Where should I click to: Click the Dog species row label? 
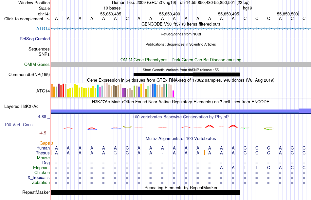coord(46,163)
